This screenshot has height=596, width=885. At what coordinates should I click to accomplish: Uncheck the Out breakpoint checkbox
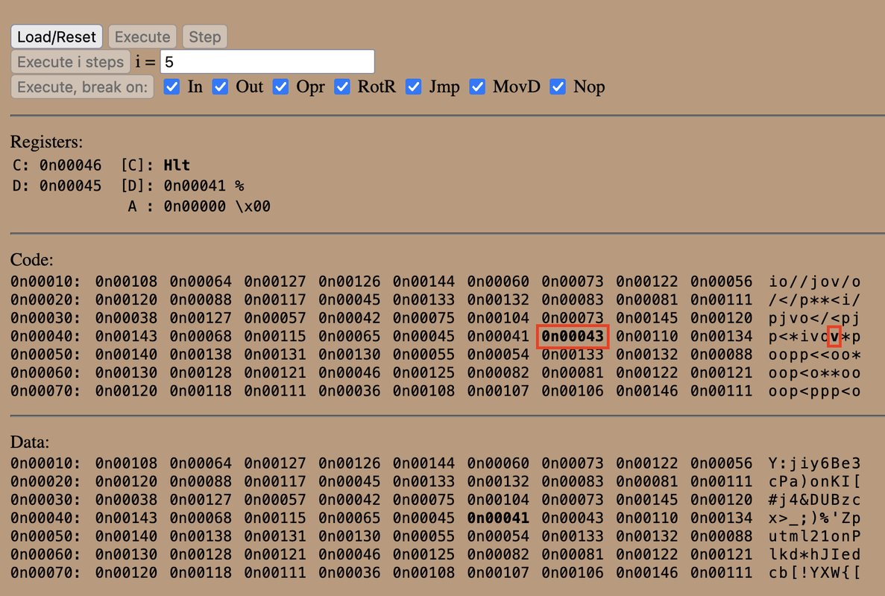(x=220, y=87)
